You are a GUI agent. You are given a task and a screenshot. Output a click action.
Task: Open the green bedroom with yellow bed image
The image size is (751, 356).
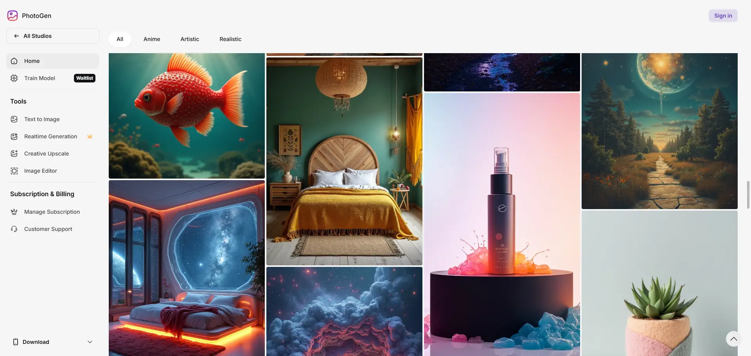coord(344,161)
